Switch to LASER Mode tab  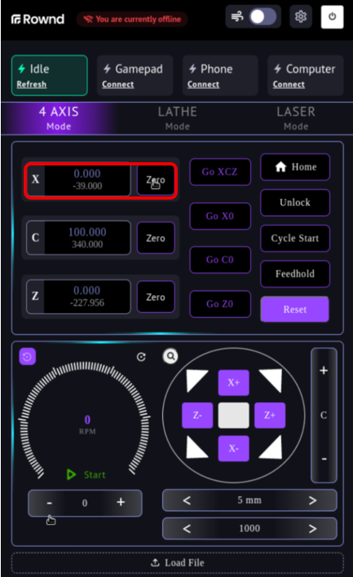[x=296, y=118]
